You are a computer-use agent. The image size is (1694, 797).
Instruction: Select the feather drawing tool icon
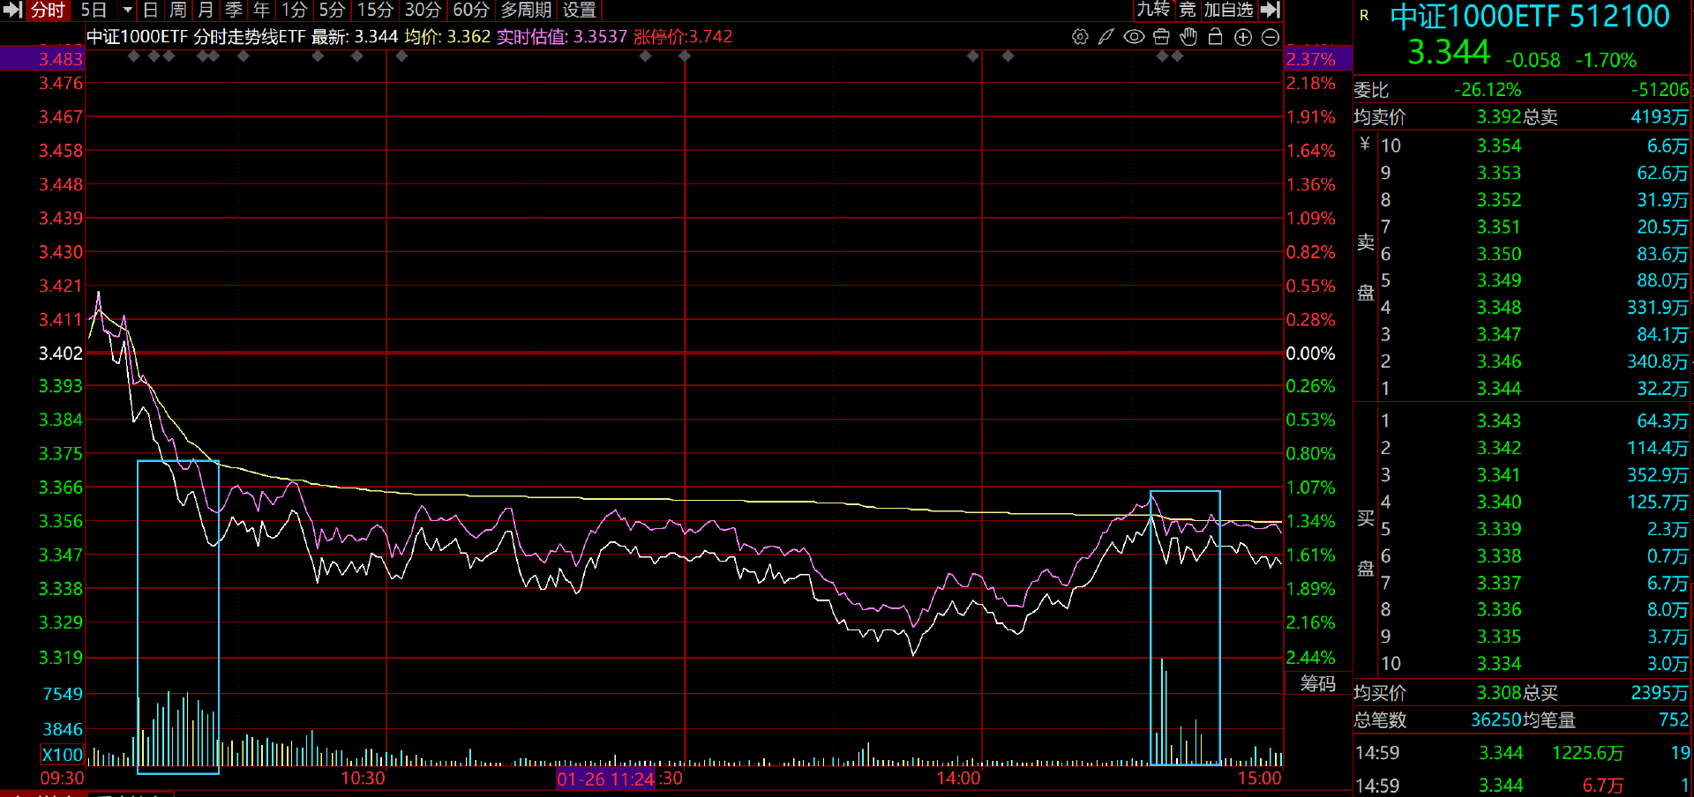[1106, 37]
